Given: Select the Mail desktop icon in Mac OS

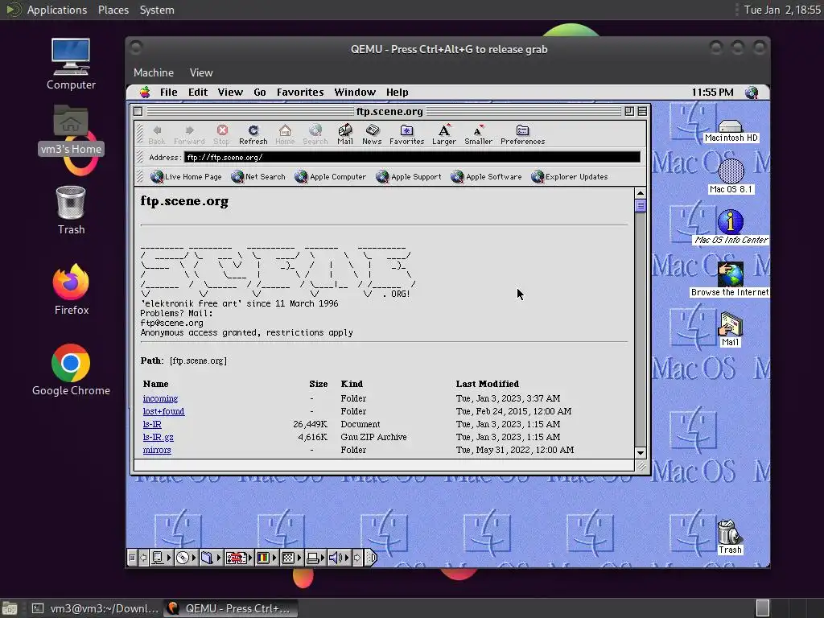Looking at the screenshot, I should tap(731, 329).
